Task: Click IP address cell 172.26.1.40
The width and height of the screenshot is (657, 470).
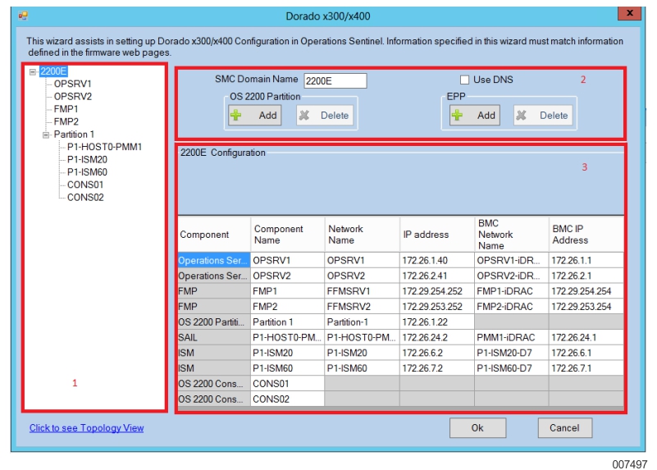Action: pyautogui.click(x=437, y=260)
